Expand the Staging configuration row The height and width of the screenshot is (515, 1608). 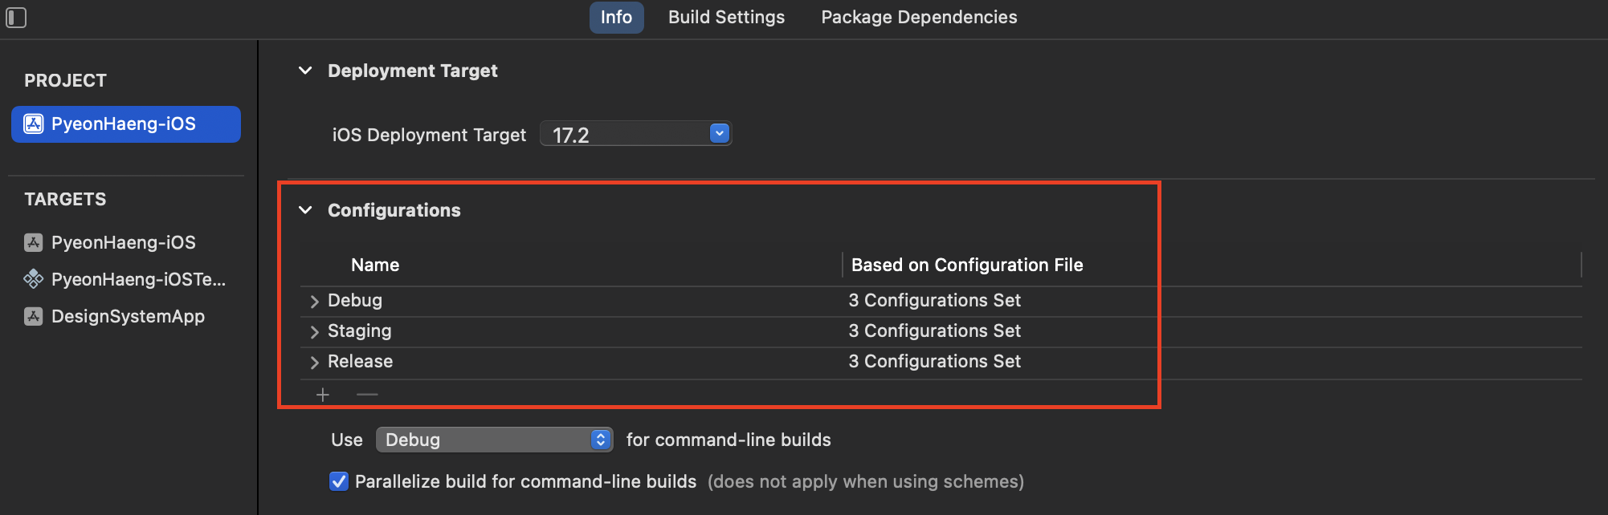pos(314,332)
